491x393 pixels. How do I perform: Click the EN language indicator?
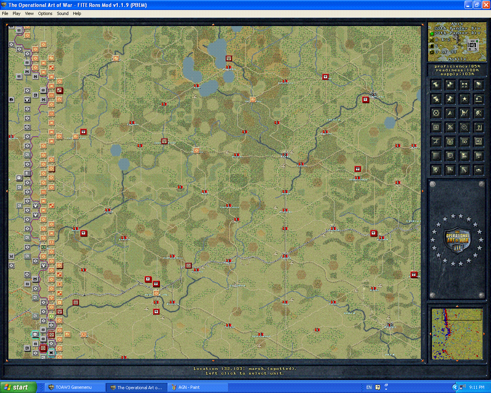point(369,387)
